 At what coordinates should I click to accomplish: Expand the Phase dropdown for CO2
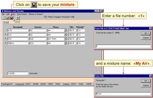point(65,43)
